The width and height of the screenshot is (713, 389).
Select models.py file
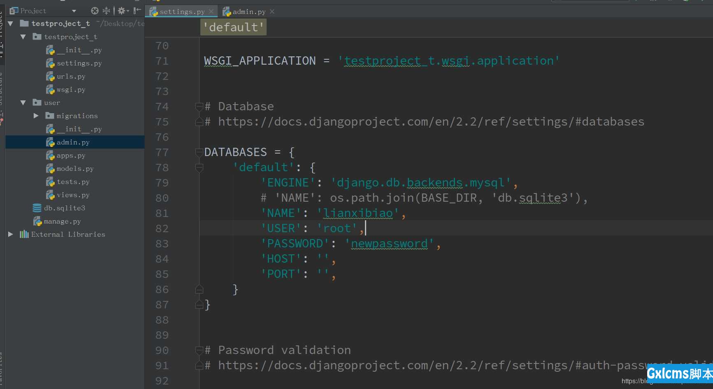tap(74, 169)
